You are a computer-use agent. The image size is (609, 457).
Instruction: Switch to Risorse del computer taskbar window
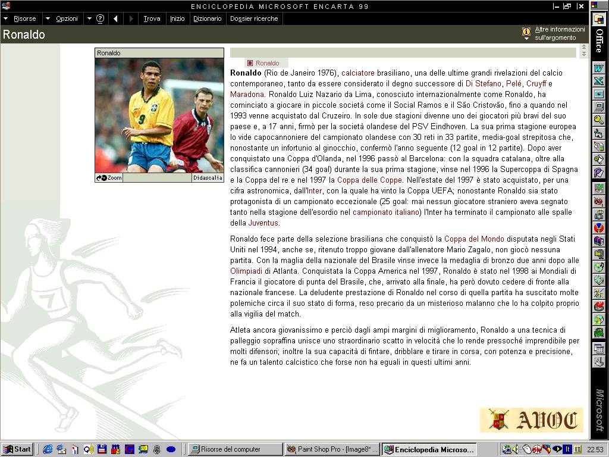tap(236, 449)
